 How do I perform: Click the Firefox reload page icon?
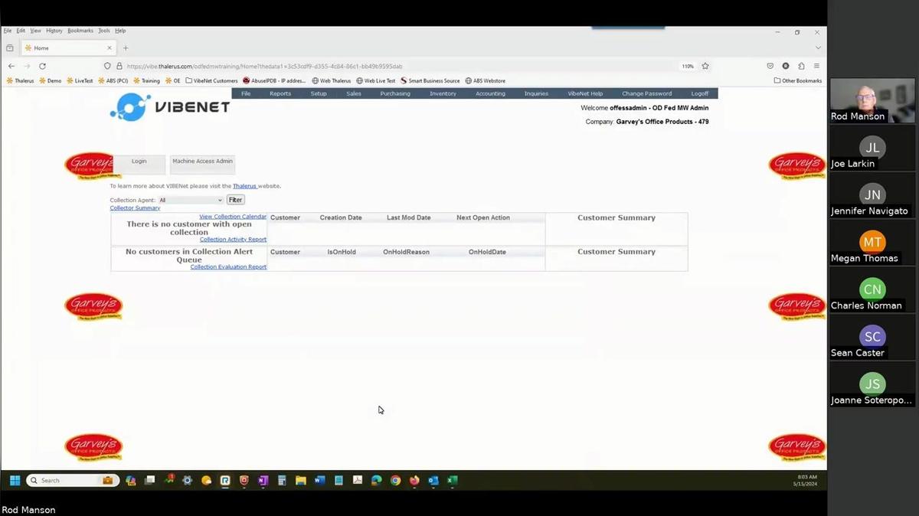click(42, 67)
